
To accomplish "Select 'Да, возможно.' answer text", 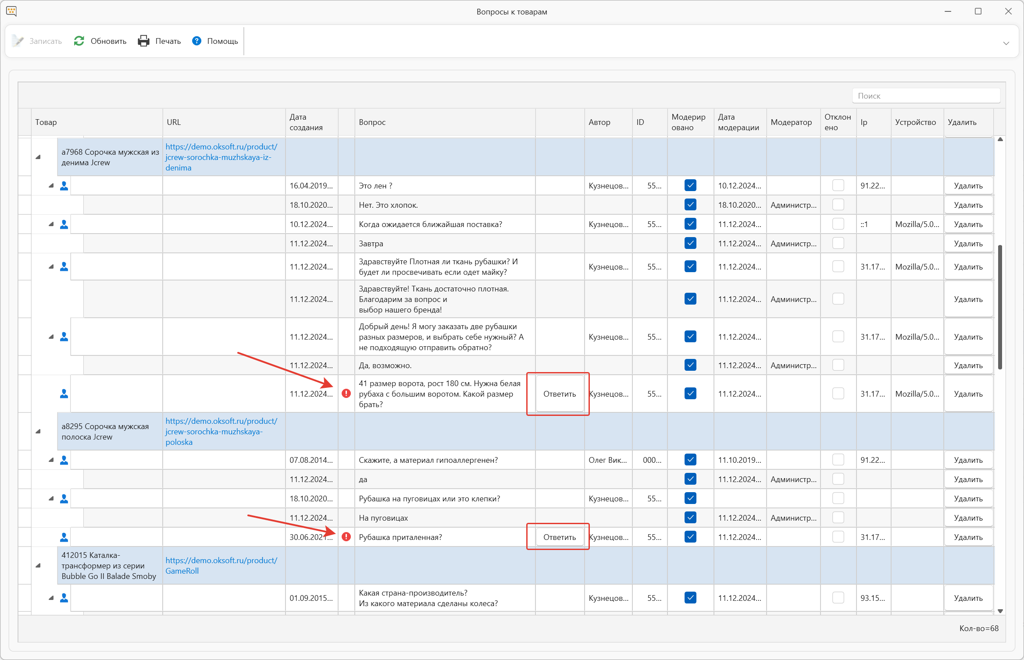I will [385, 365].
